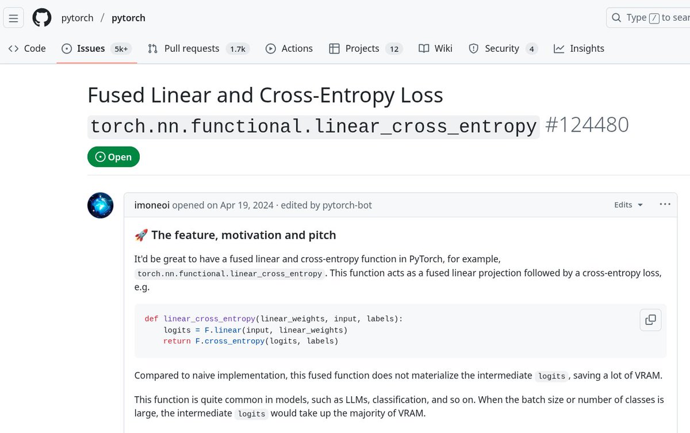Open the comment options kebab menu
690x433 pixels.
[665, 204]
